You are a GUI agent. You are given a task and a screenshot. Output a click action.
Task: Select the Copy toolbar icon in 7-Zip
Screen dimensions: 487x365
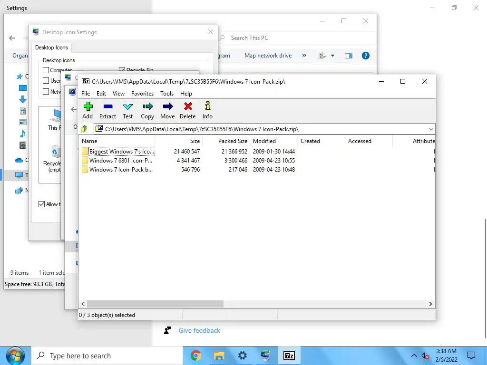(x=147, y=106)
